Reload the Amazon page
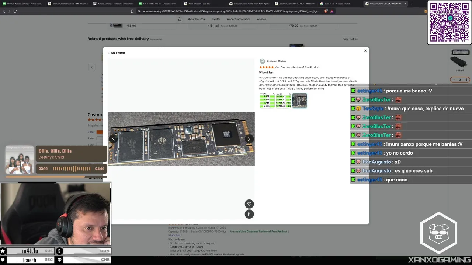The image size is (472, 265). click(15, 11)
